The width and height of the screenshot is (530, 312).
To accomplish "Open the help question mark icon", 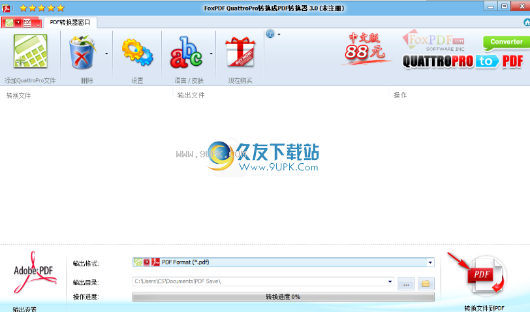I will coord(270,34).
